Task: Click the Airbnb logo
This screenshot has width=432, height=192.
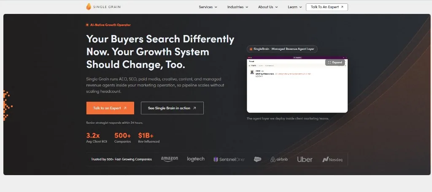Action: coord(279,160)
